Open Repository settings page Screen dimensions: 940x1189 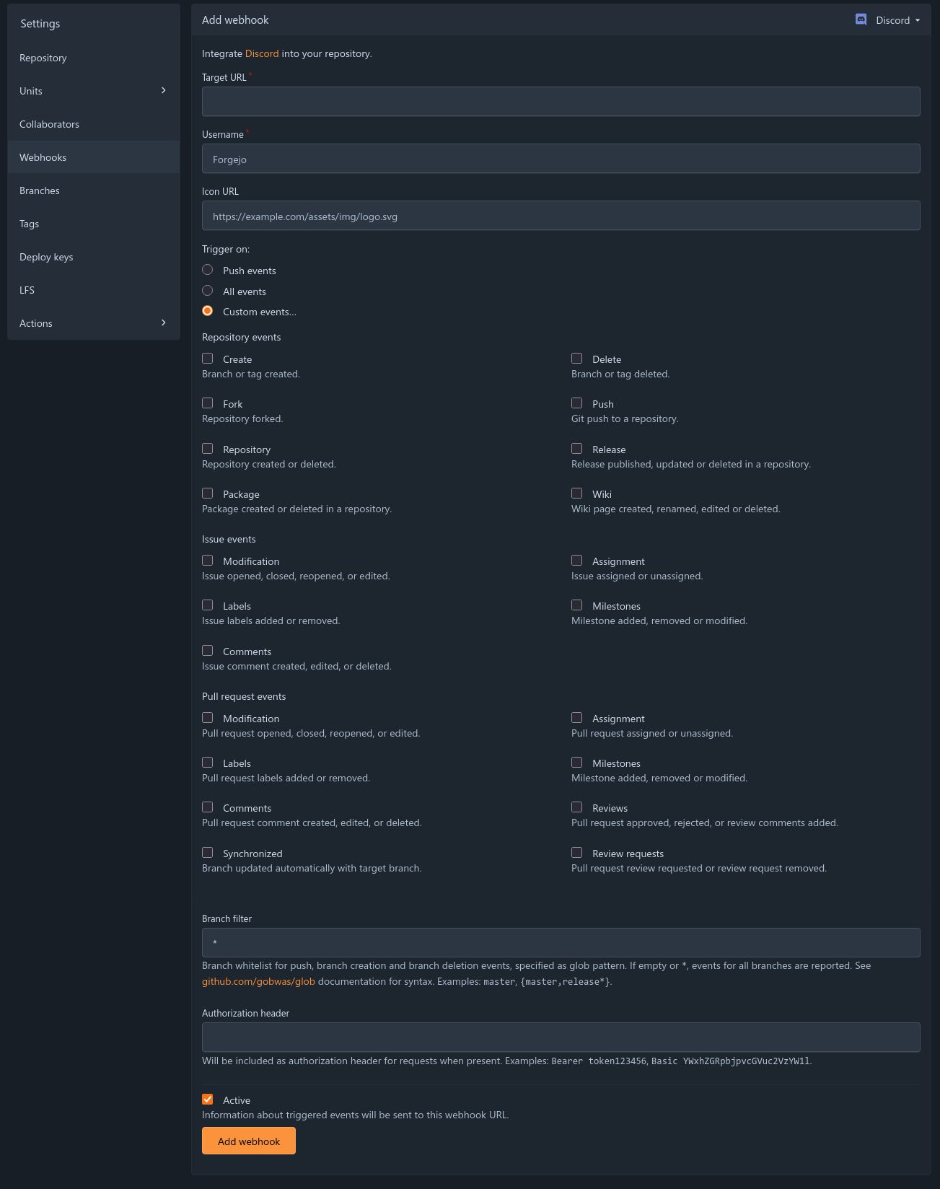[x=94, y=58]
